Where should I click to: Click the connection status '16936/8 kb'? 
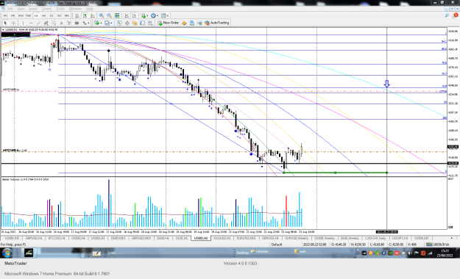tap(437, 244)
